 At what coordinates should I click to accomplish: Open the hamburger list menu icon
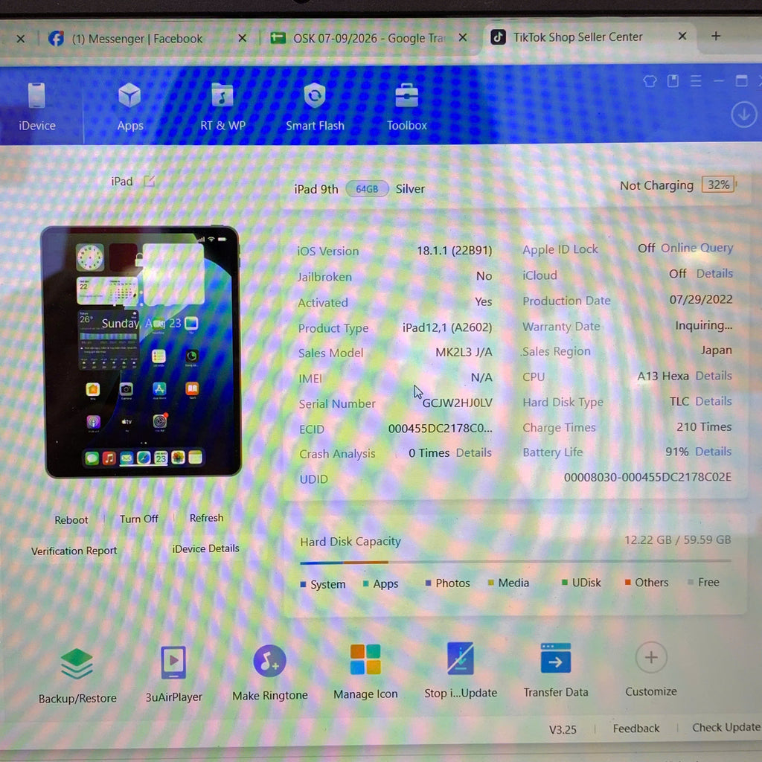[696, 81]
